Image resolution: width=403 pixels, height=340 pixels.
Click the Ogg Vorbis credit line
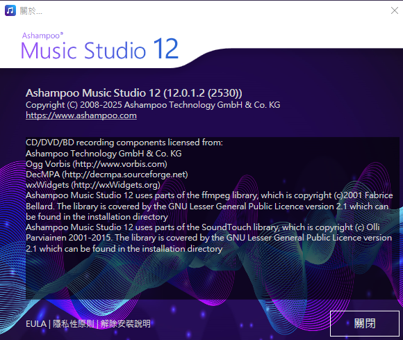97,164
